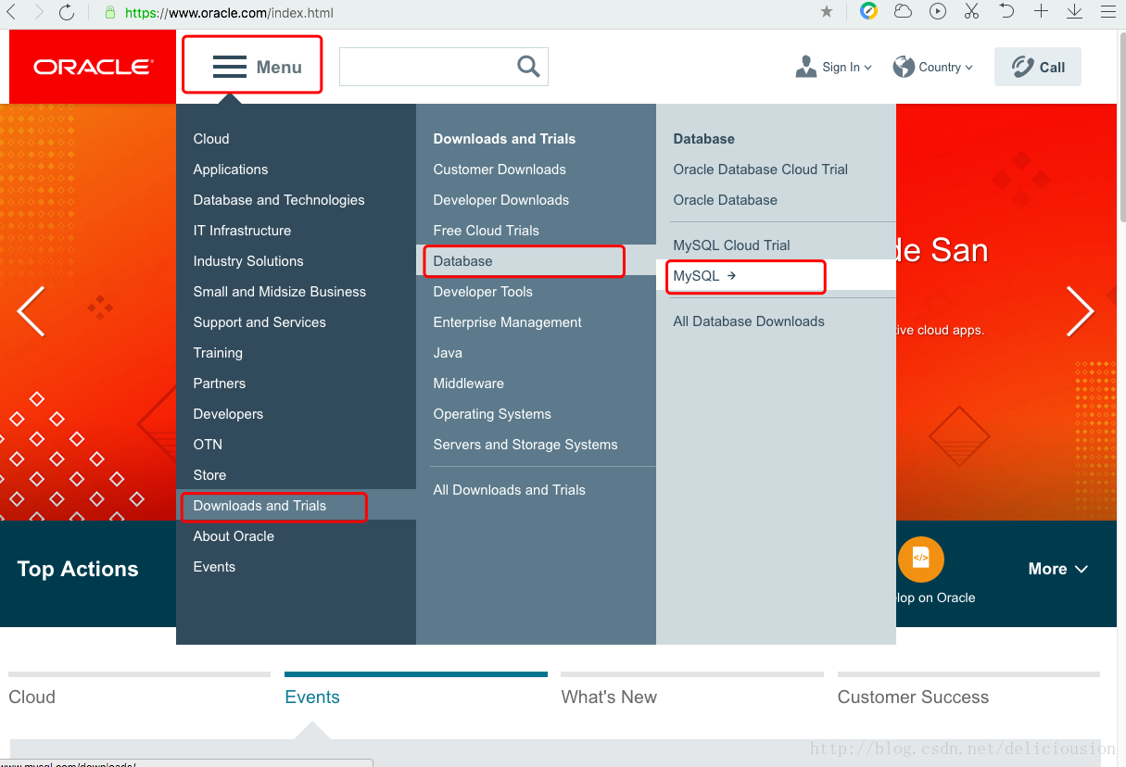Open a new tab with plus icon

click(x=1041, y=11)
